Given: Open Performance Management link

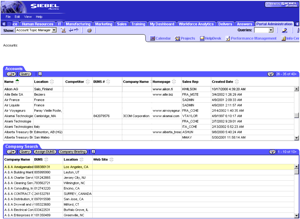Looking at the screenshot, I should [x=251, y=38].
